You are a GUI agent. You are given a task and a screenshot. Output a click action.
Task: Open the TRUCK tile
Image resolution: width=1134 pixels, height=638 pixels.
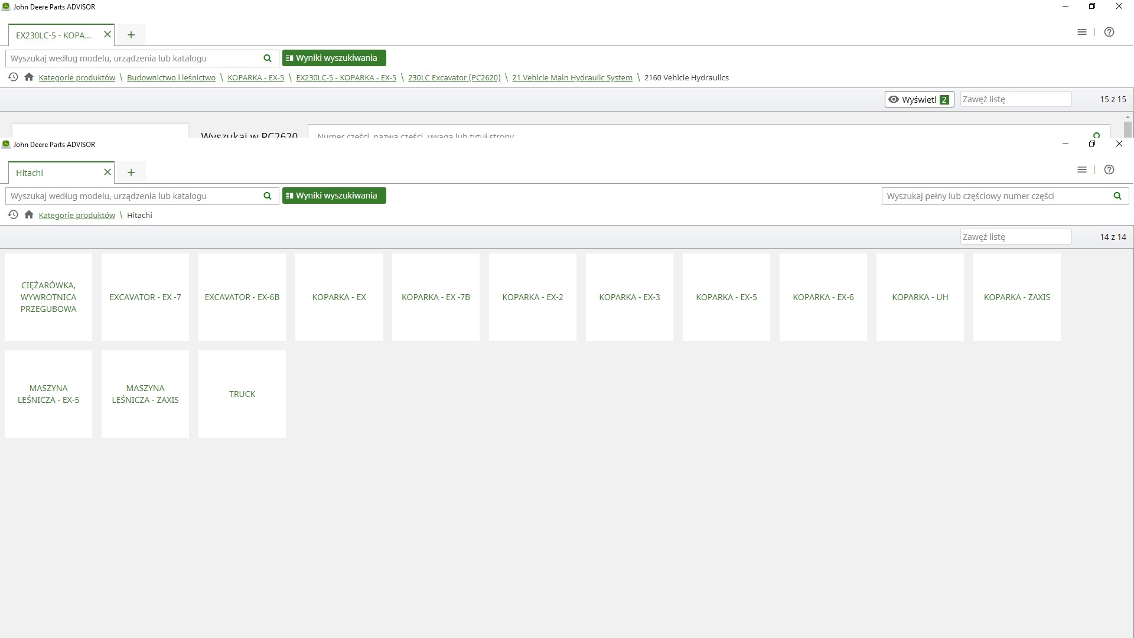242,394
